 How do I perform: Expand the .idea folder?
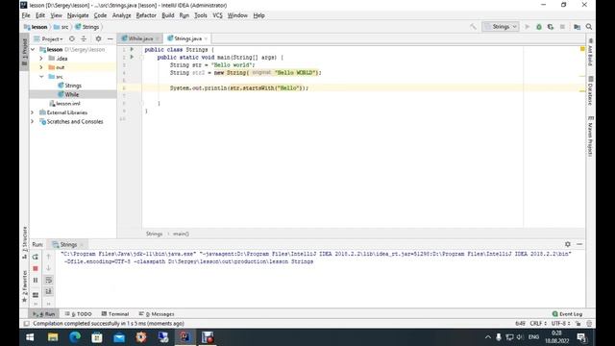(x=40, y=59)
